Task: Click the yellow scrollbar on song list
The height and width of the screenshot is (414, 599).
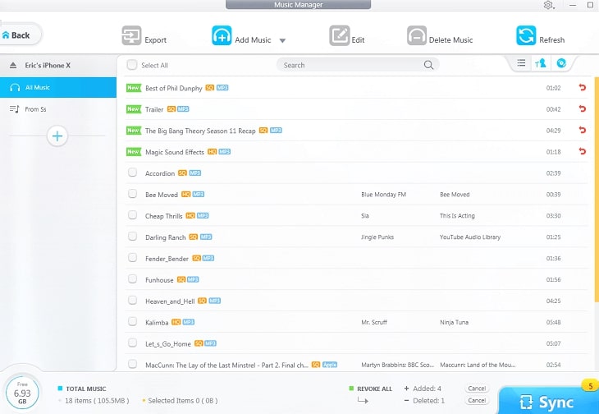Action: tap(597, 190)
